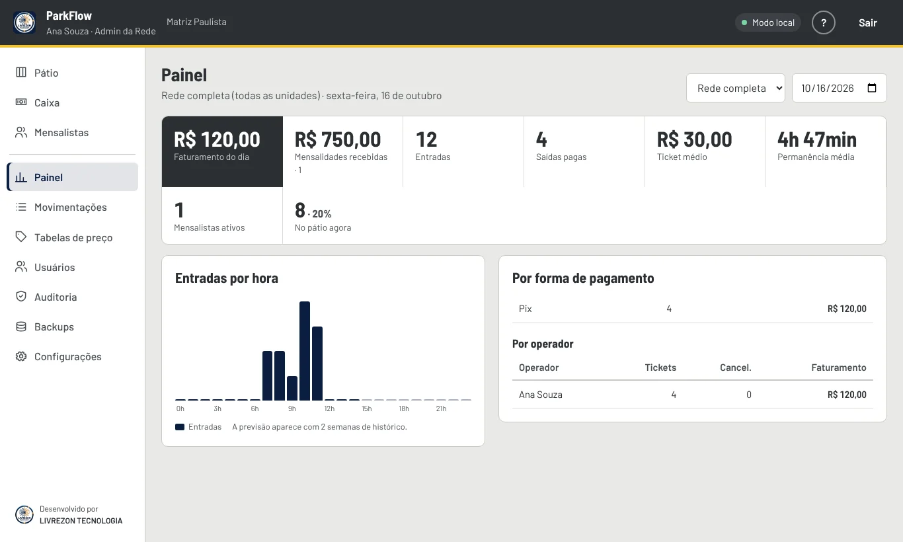The height and width of the screenshot is (542, 903).
Task: Click the Por forma de pagamento heading
Action: [x=583, y=278]
